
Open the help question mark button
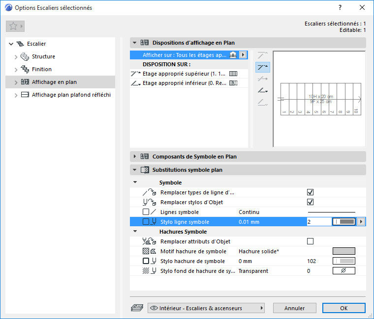(x=340, y=8)
